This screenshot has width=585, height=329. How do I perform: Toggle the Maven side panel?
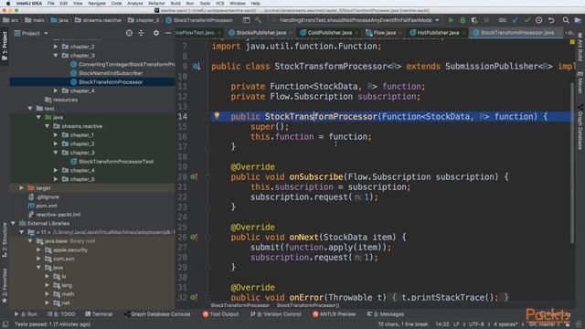pos(580,82)
